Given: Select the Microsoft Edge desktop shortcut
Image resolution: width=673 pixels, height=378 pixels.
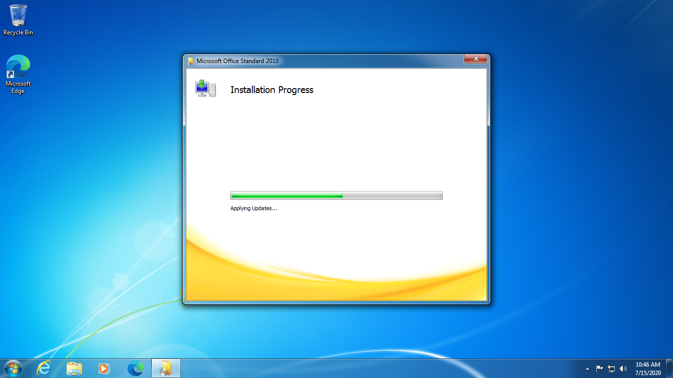Looking at the screenshot, I should [x=18, y=74].
